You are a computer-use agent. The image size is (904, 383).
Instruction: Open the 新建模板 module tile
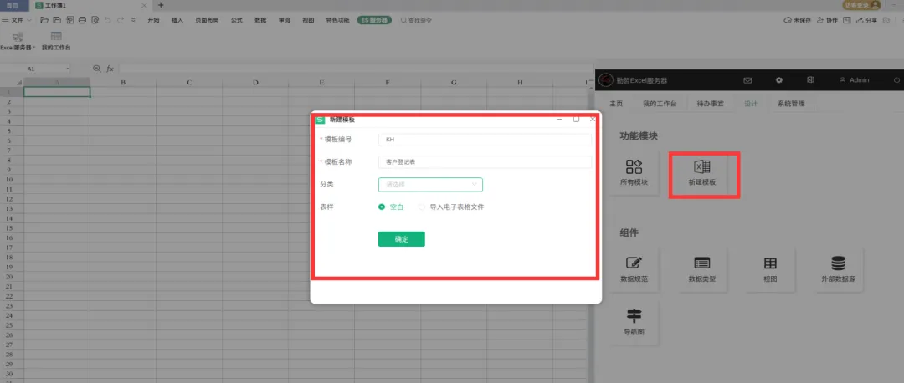[702, 173]
